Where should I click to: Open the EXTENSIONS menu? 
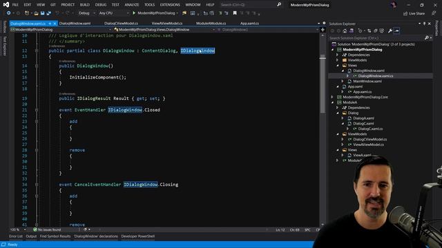coord(170,5)
